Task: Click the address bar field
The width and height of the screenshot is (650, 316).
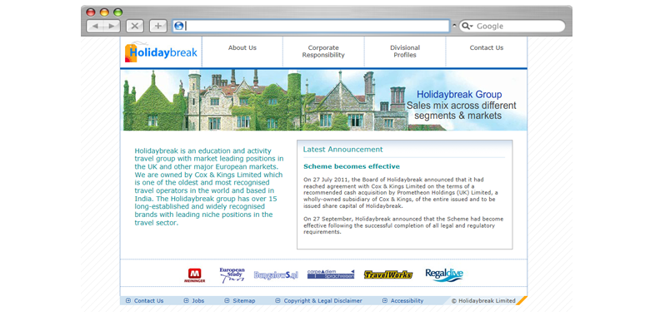Action: tap(311, 26)
